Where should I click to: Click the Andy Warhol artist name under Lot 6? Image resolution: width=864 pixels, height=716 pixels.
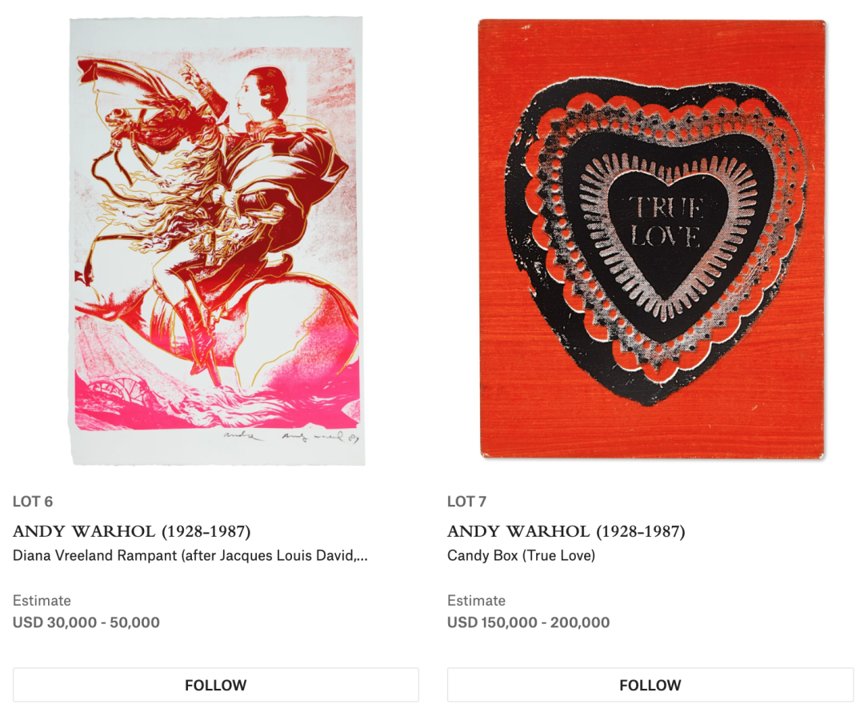click(132, 531)
